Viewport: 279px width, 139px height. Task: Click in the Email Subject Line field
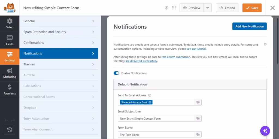pyautogui.click(x=156, y=118)
